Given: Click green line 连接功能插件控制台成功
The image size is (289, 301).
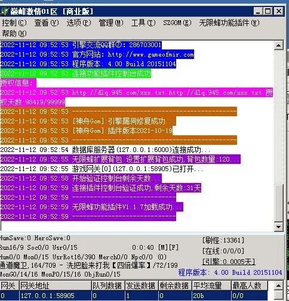Looking at the screenshot, I should click(x=75, y=73).
